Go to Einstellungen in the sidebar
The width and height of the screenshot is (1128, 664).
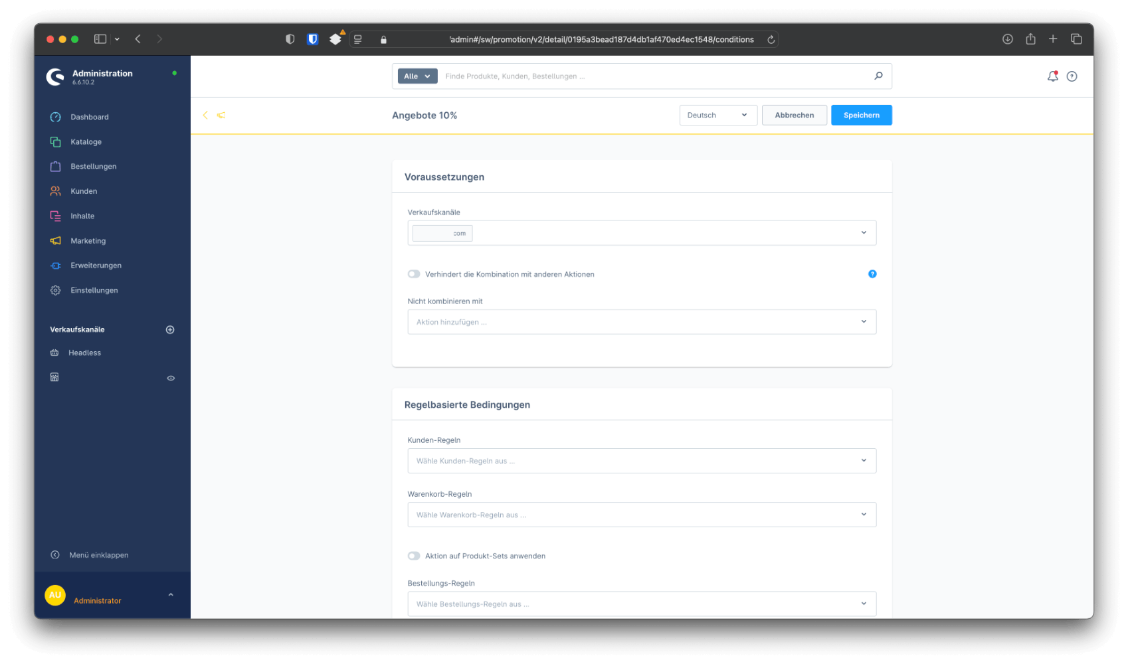(x=94, y=290)
